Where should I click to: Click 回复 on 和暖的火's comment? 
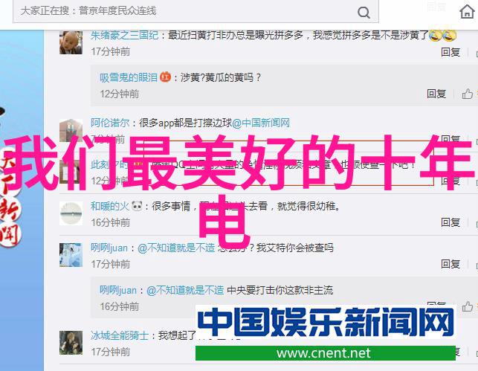point(450,222)
